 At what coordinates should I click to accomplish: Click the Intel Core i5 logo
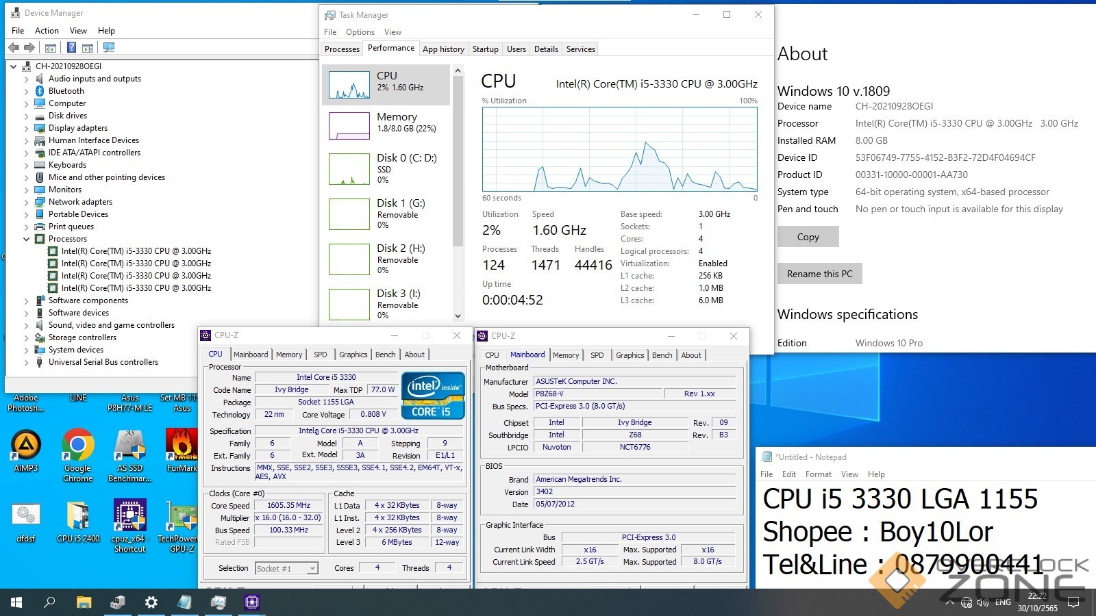(x=433, y=395)
